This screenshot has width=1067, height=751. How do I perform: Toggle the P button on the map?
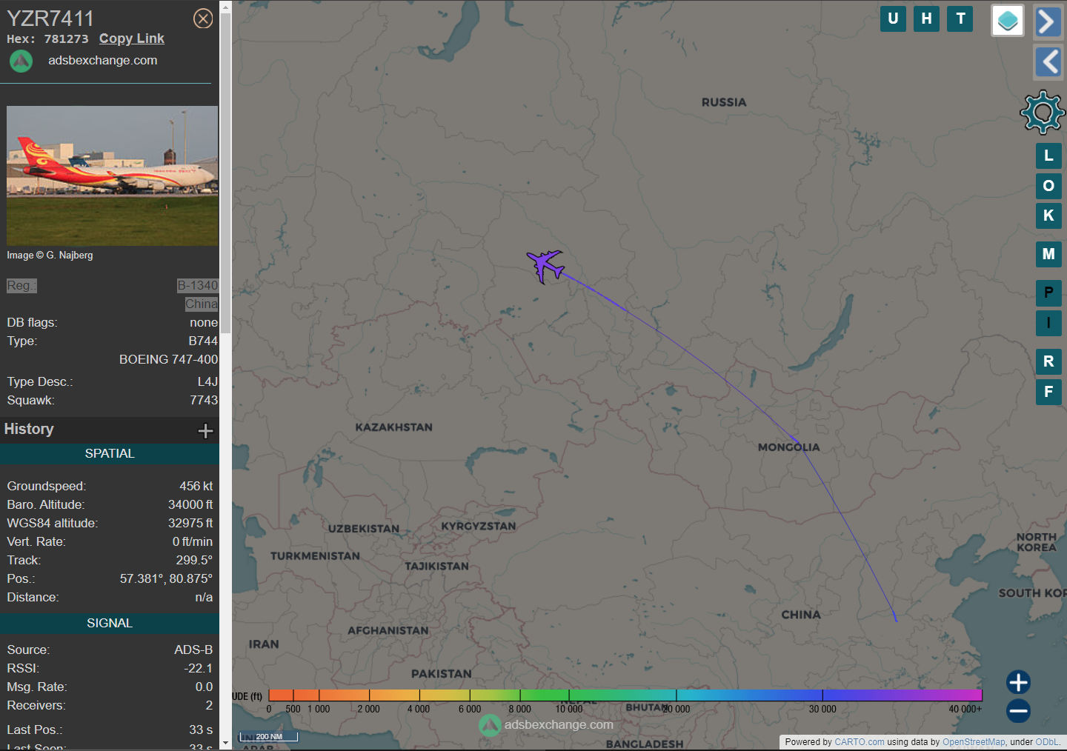[x=1048, y=293]
